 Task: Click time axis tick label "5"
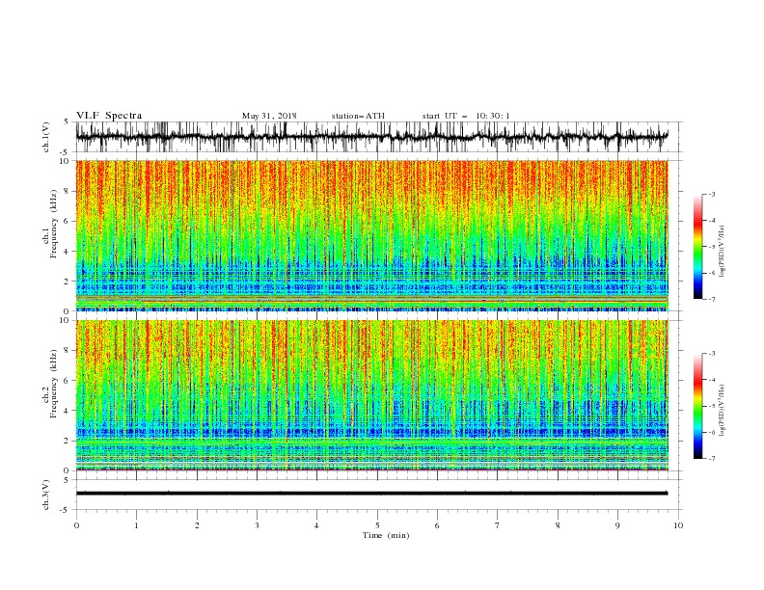377,525
